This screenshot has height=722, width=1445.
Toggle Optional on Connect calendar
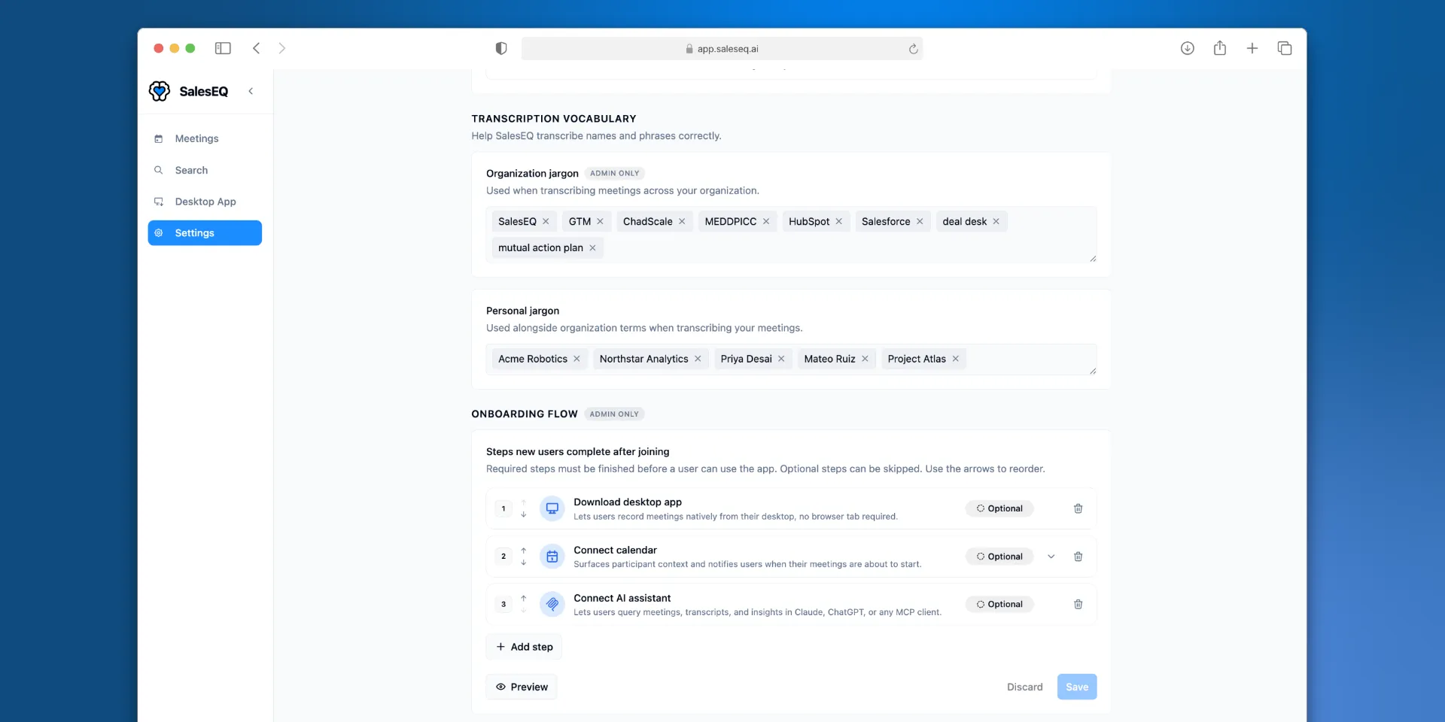pos(999,557)
